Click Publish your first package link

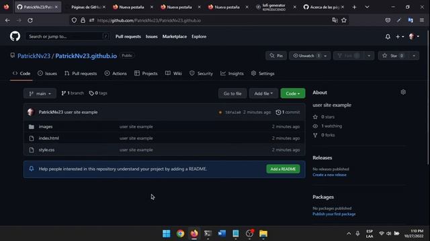coord(334,214)
